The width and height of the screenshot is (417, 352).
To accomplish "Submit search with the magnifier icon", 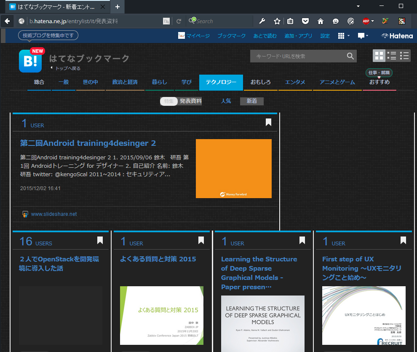I will click(x=350, y=56).
